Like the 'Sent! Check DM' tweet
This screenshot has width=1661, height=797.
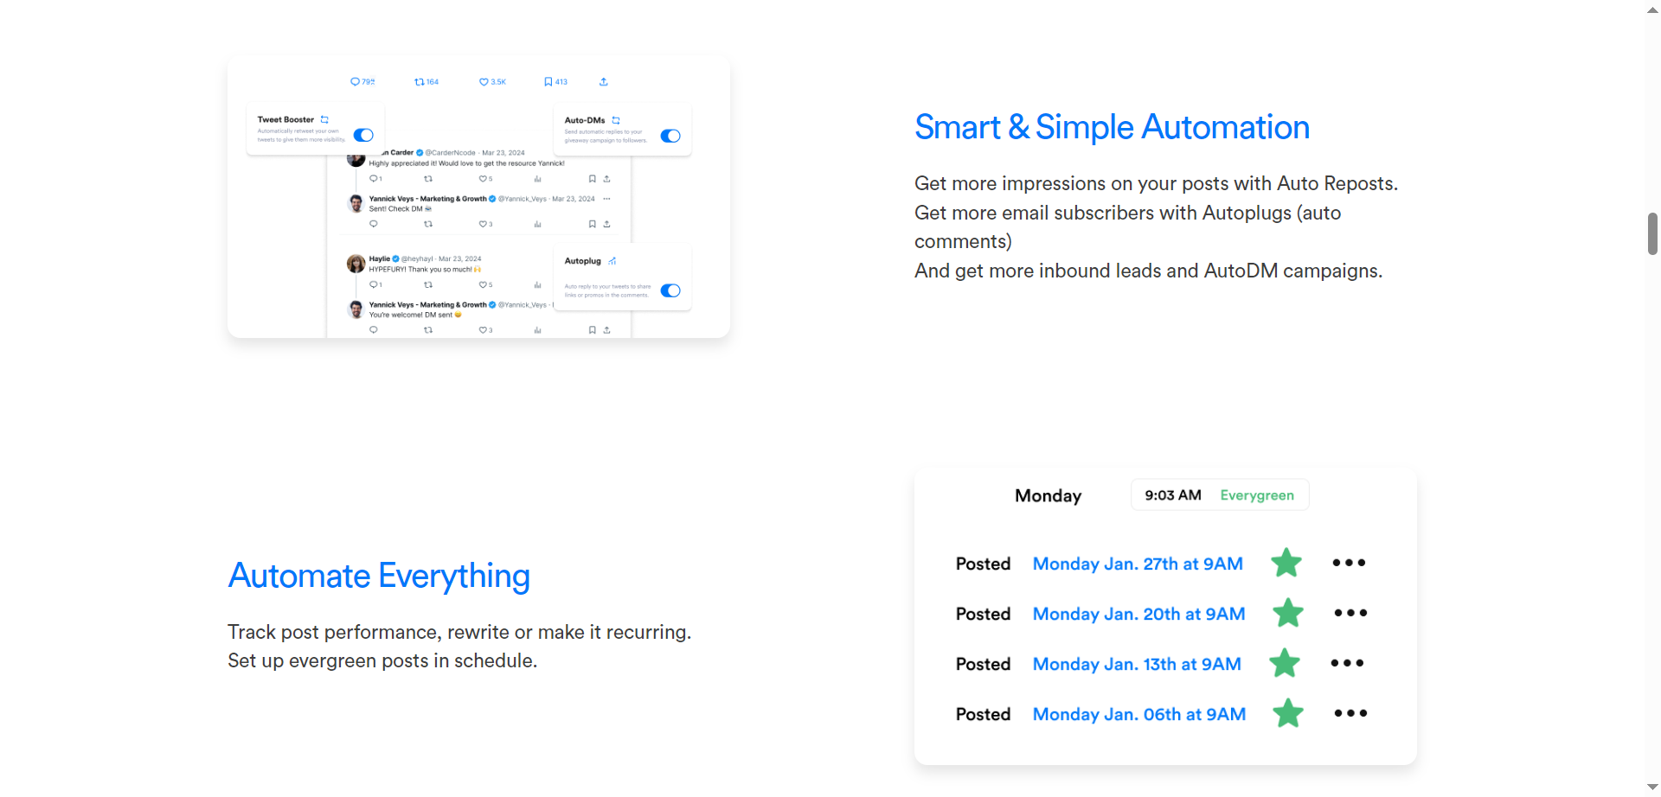(x=483, y=224)
